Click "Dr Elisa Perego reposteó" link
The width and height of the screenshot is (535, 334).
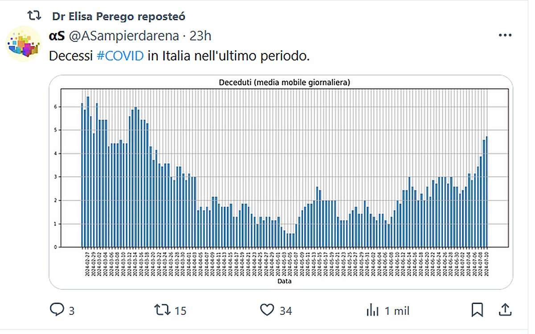pyautogui.click(x=119, y=16)
